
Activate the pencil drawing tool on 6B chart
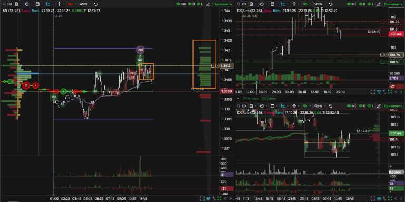[x=208, y=4]
